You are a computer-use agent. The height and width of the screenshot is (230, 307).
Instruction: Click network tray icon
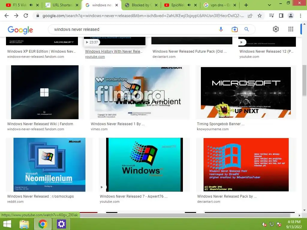272,224
